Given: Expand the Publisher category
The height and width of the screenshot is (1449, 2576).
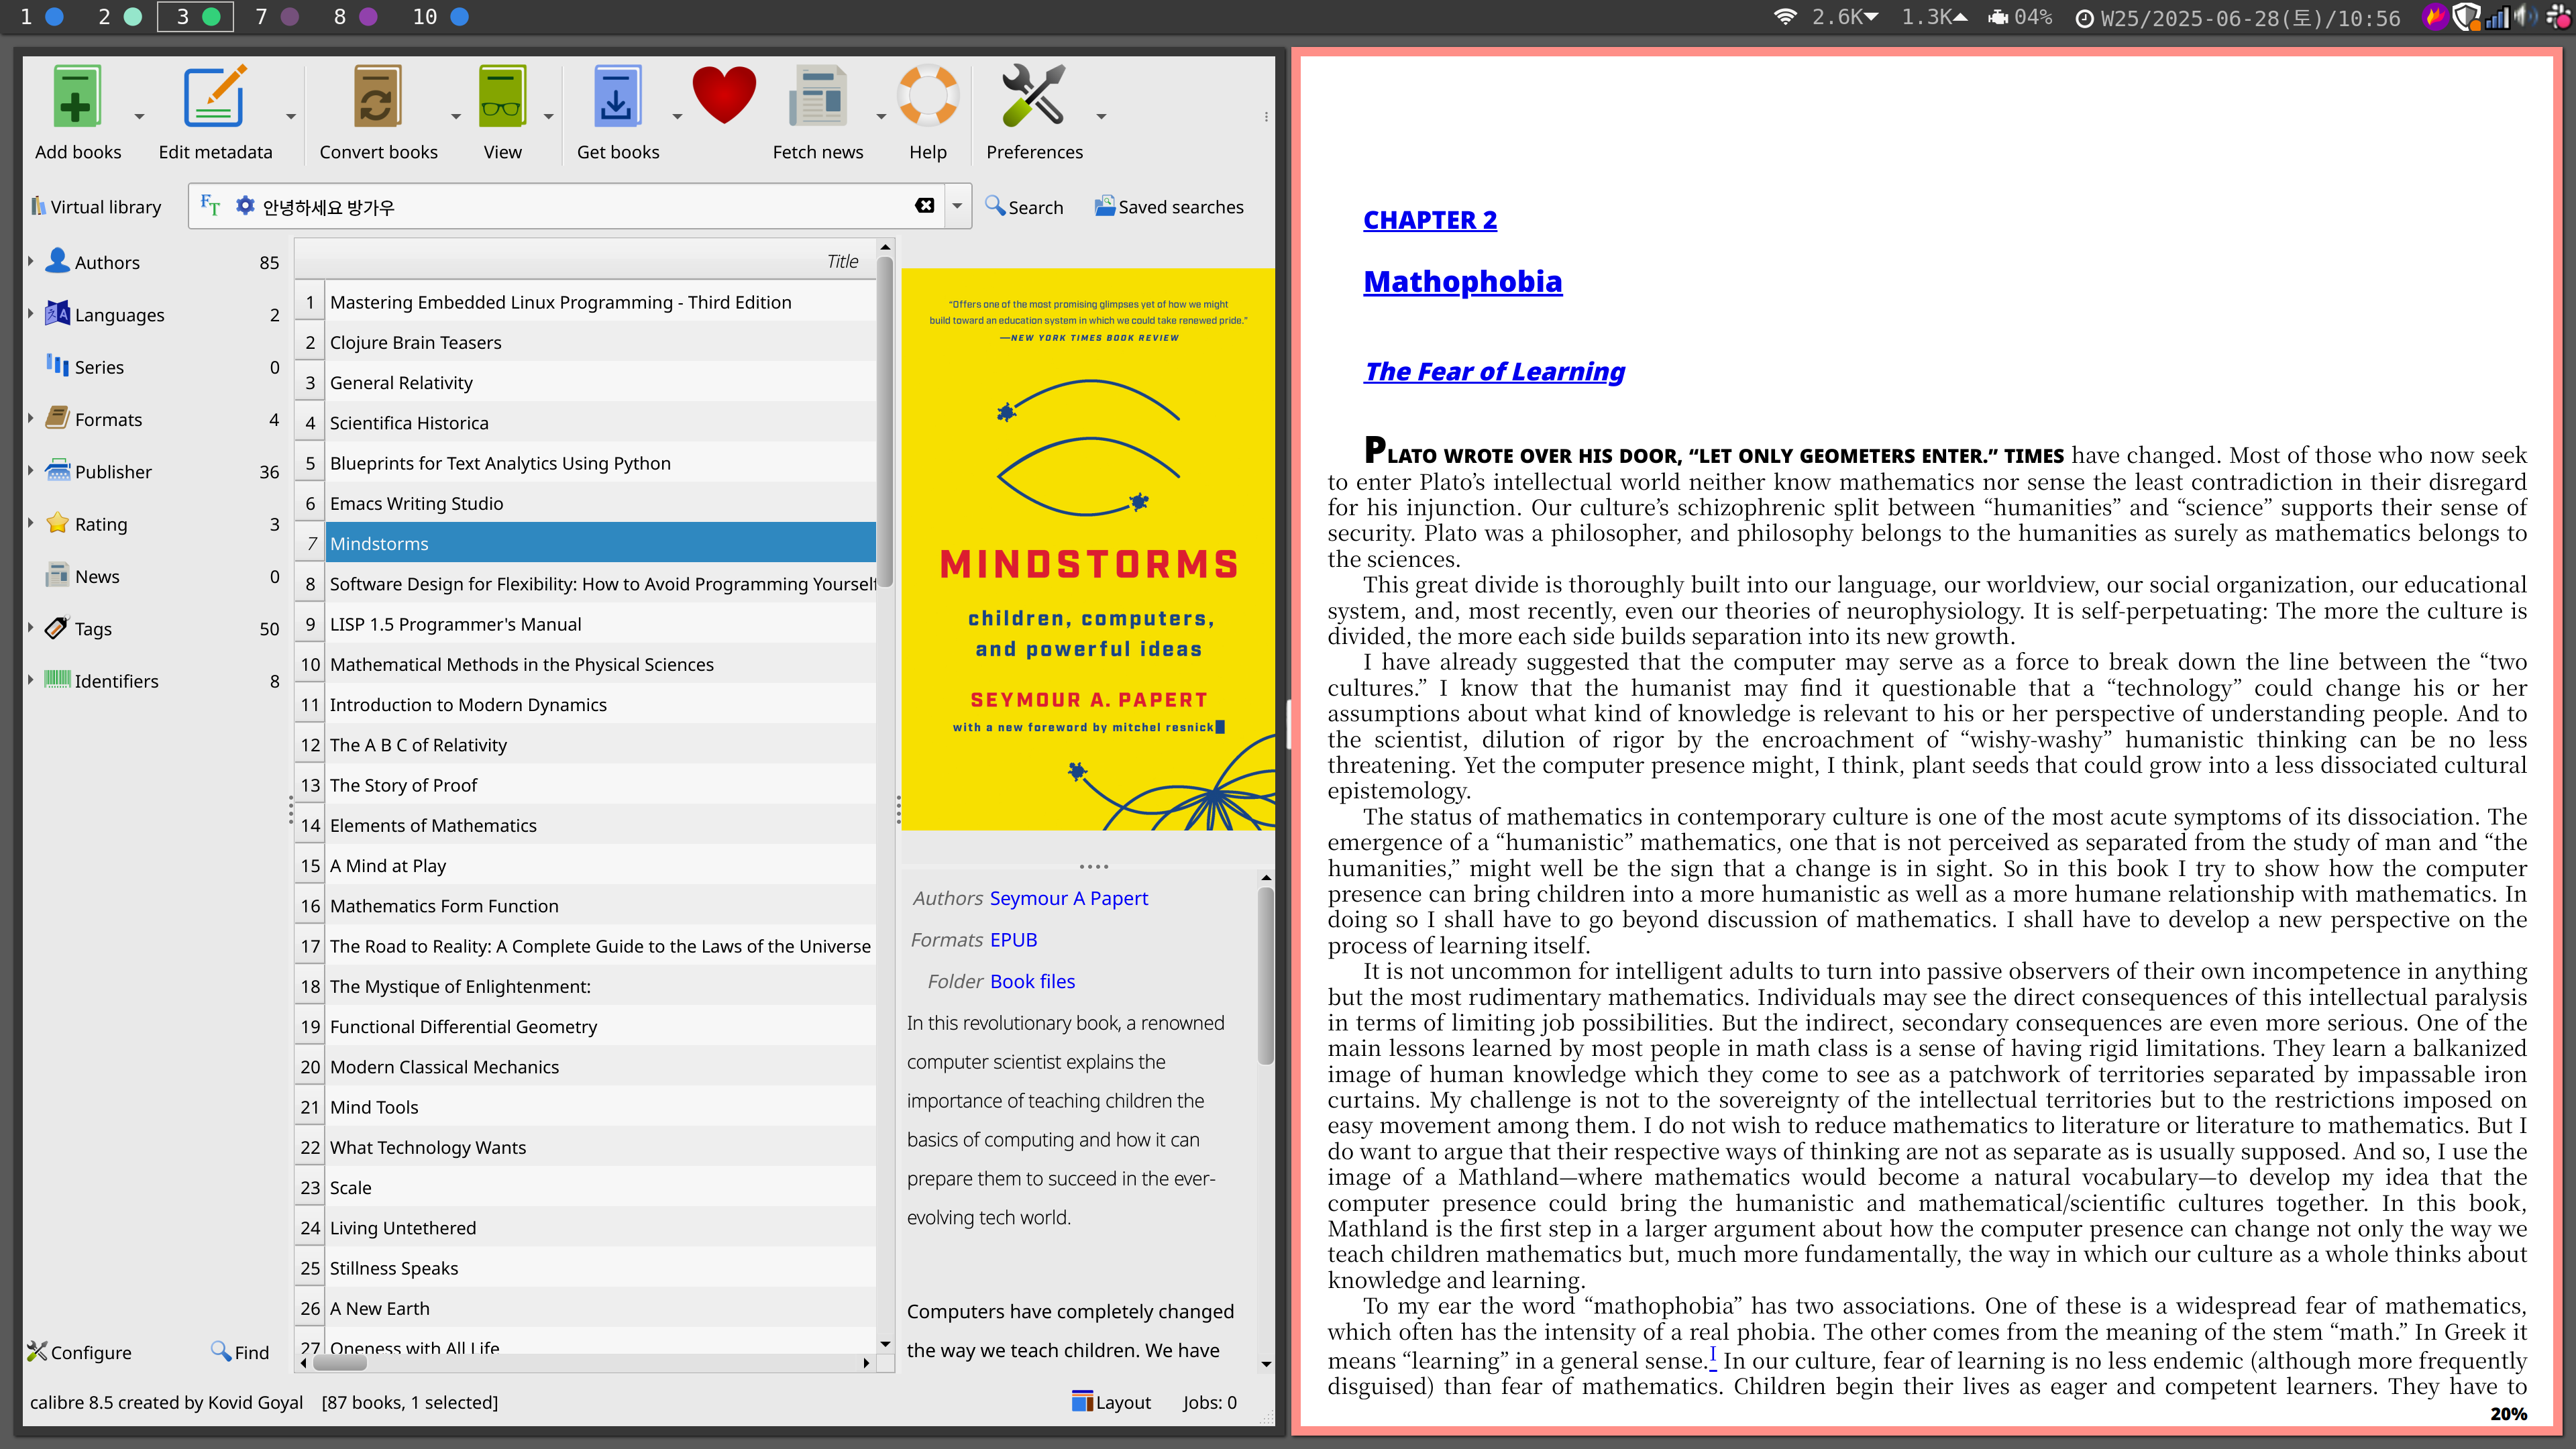Looking at the screenshot, I should coord(31,471).
